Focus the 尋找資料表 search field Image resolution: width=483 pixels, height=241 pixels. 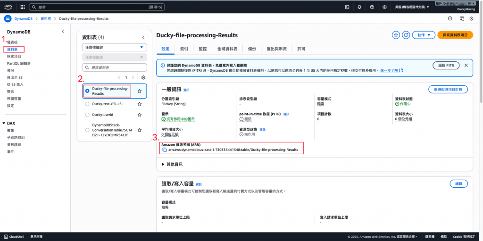[115, 67]
